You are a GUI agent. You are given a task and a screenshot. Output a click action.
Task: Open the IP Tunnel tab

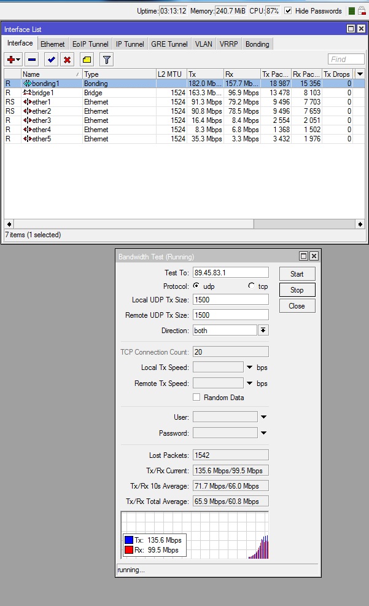[130, 44]
